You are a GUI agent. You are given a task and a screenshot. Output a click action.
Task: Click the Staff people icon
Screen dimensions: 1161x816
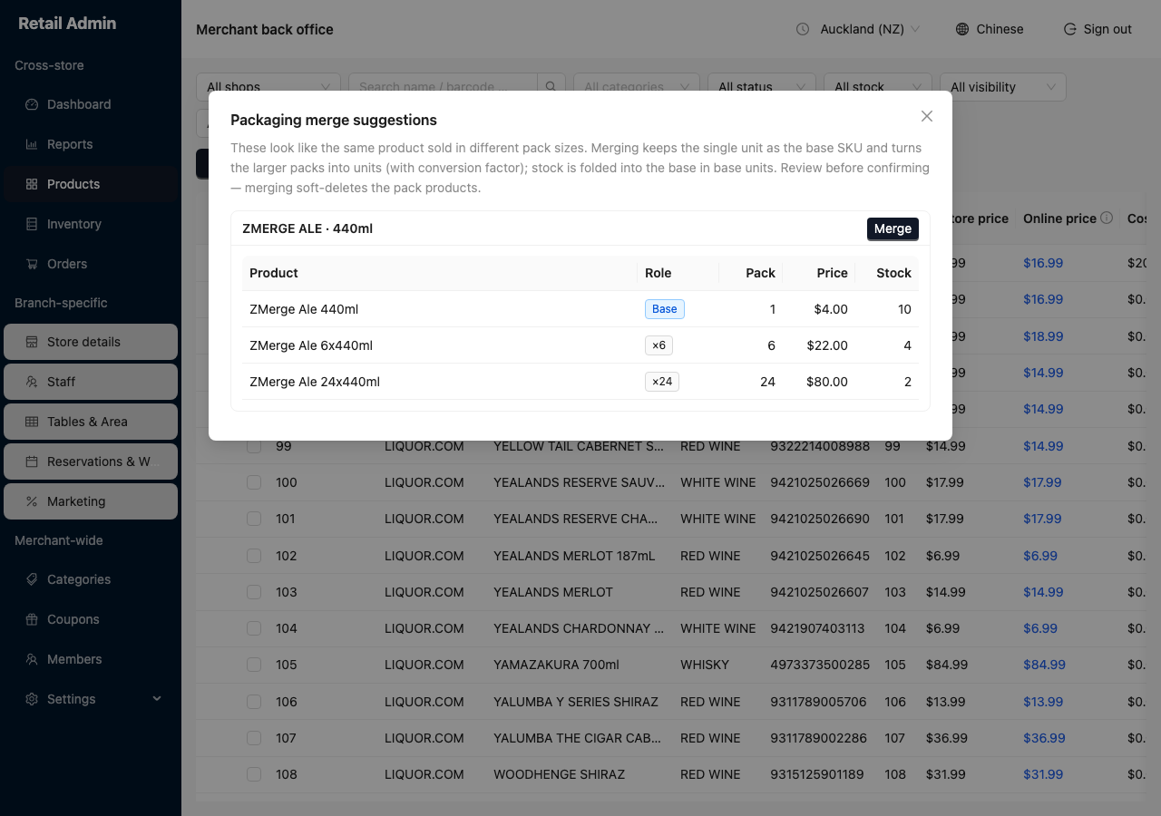(x=32, y=382)
